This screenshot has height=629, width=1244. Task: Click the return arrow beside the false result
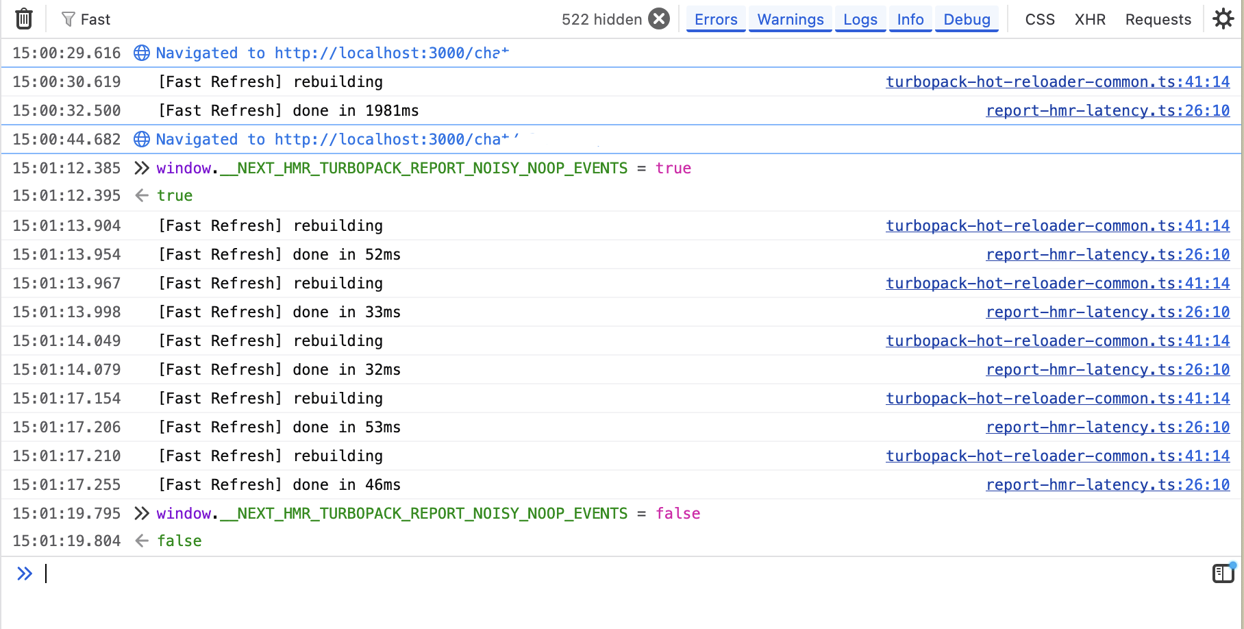142,541
